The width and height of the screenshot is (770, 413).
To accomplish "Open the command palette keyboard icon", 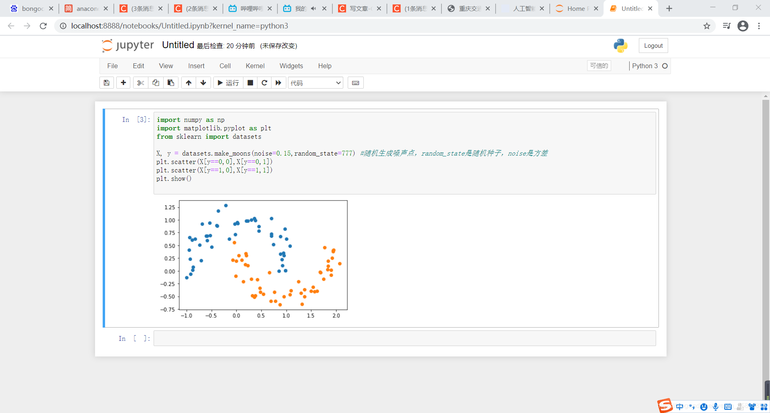I will coord(355,83).
